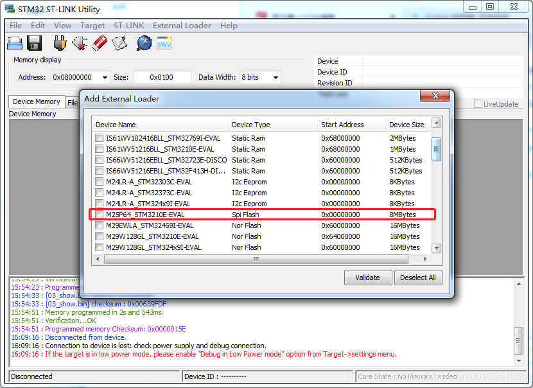Click the Connect to target plug icon
The height and width of the screenshot is (388, 533).
(60, 43)
